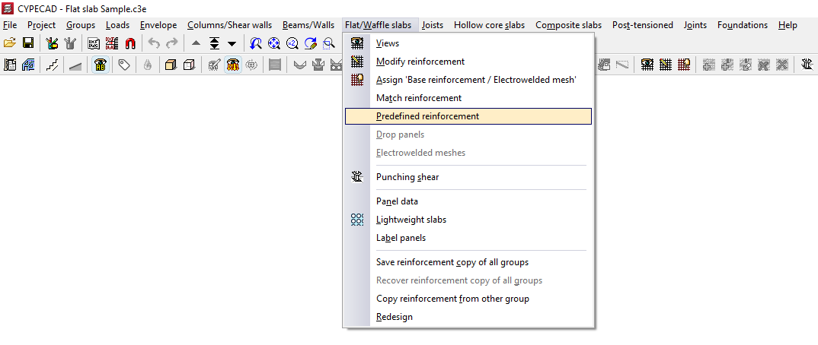This screenshot has height=345, width=818.
Task: Select 'Copy reinforcement from other group'
Action: pyautogui.click(x=452, y=299)
